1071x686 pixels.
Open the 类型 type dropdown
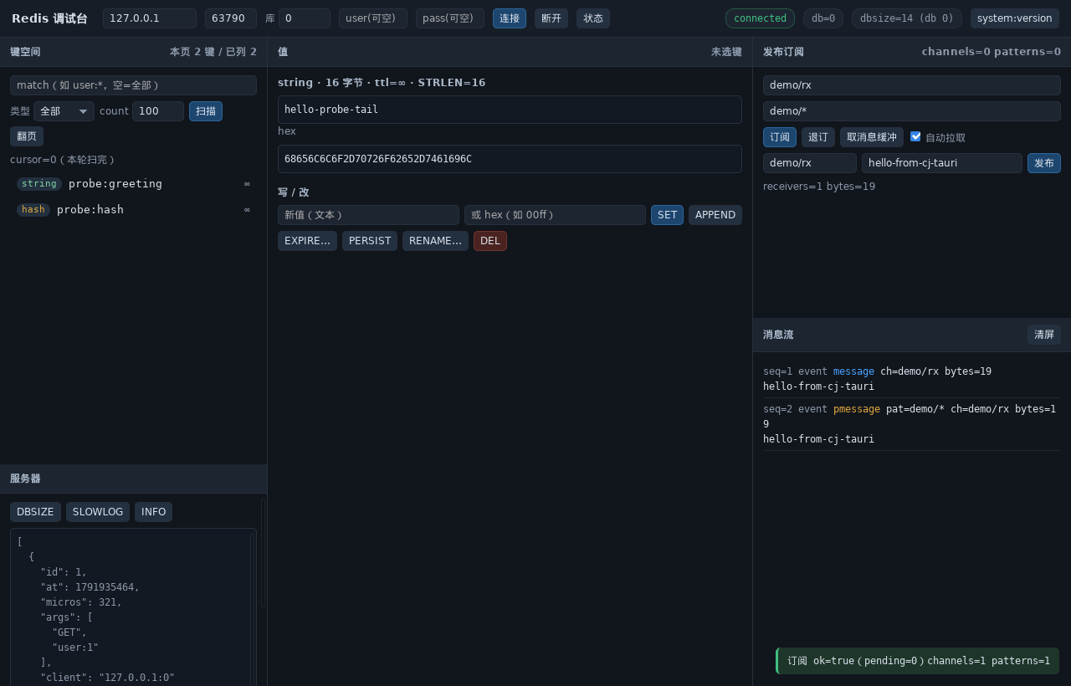click(64, 111)
